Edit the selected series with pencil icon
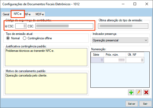The height and width of the screenshot is (108, 153). pos(139,92)
